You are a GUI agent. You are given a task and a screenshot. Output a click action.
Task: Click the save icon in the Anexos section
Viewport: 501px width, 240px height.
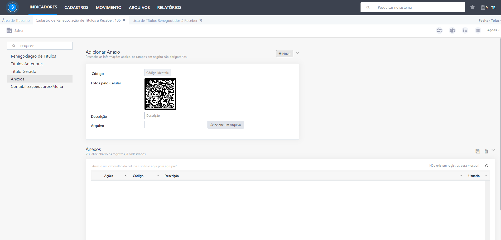[x=478, y=151]
